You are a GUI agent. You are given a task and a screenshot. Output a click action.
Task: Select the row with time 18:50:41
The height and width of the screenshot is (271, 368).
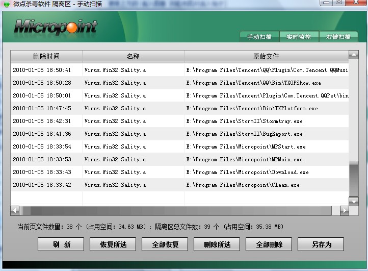[179, 70]
